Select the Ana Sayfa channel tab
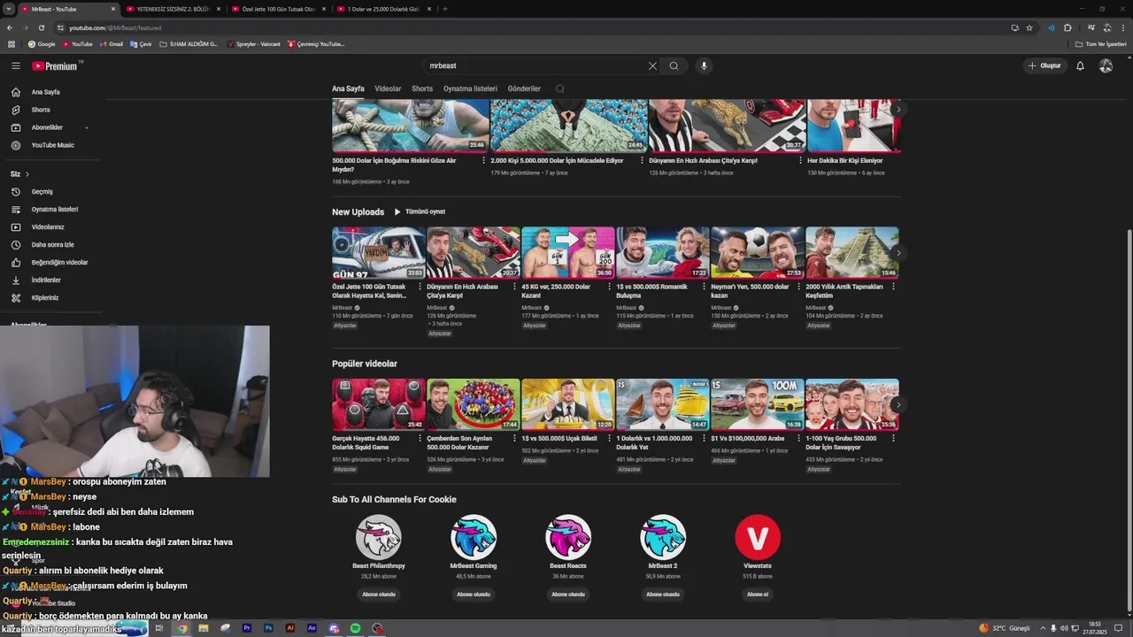The width and height of the screenshot is (1133, 637). tap(348, 88)
